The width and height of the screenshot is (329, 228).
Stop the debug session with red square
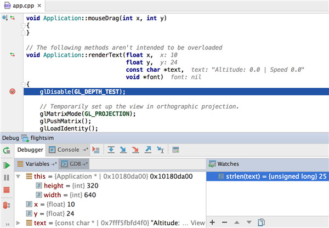click(7, 190)
